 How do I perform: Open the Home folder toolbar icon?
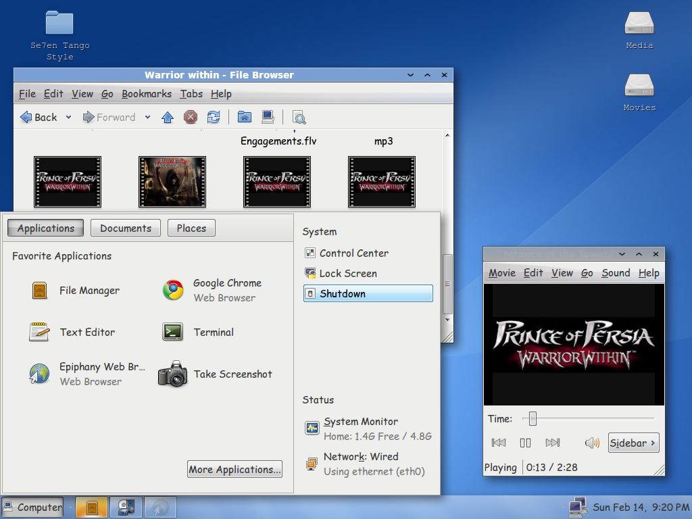(x=245, y=118)
